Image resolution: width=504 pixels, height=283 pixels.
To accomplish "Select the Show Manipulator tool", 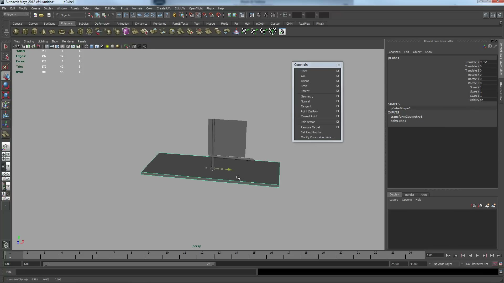I will click(x=6, y=124).
